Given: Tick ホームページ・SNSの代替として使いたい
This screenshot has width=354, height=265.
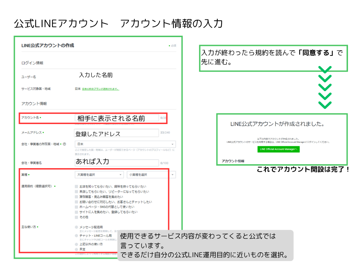Looking at the screenshot, I should (x=76, y=207).
